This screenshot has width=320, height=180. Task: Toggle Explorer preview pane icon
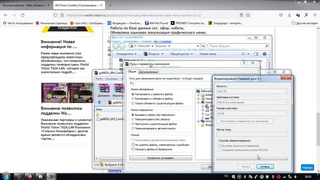pos(256,54)
